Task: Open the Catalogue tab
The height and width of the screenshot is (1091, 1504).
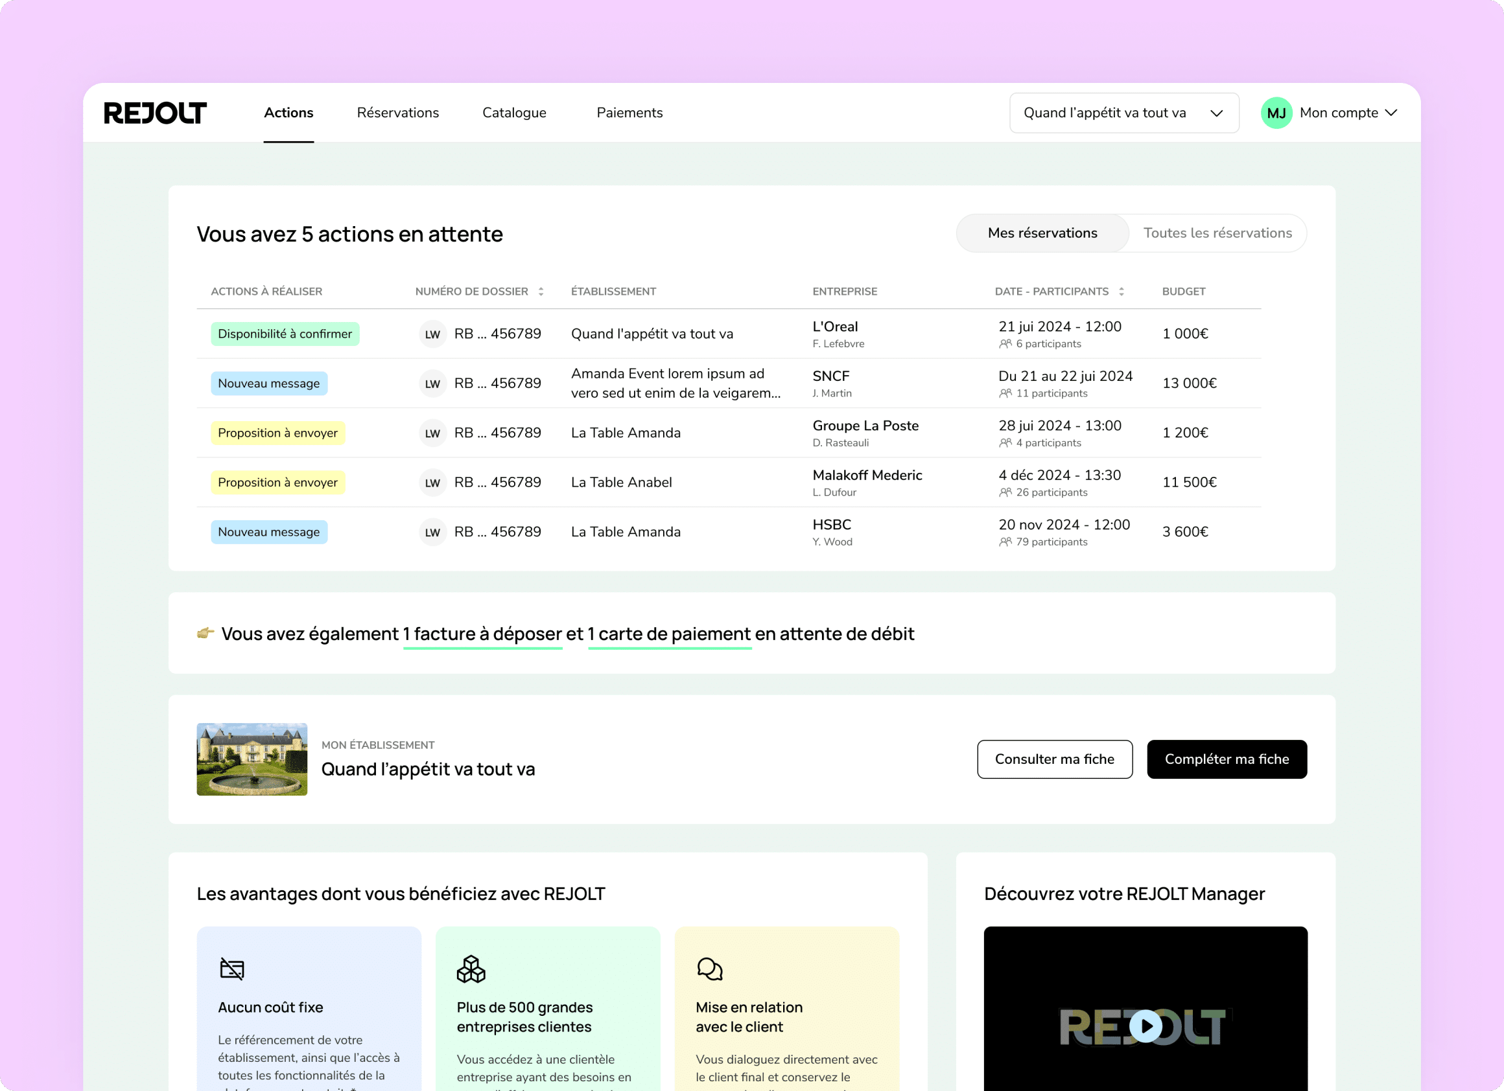Action: coord(514,113)
